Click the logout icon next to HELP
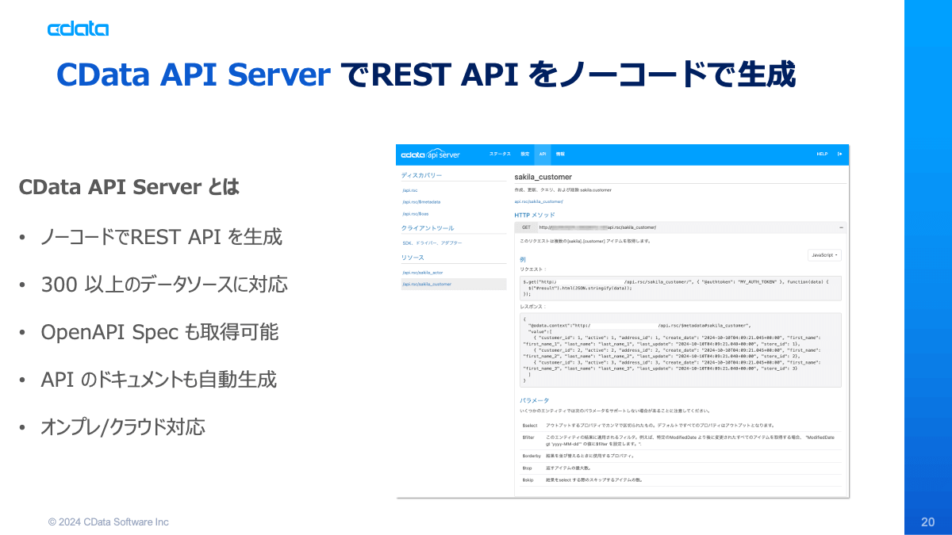This screenshot has height=535, width=952. (840, 154)
